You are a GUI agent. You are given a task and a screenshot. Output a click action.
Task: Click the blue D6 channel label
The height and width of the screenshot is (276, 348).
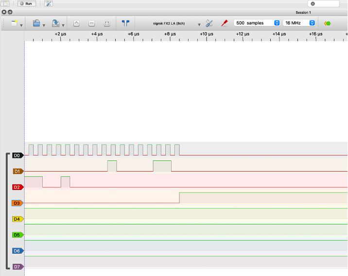(x=17, y=251)
